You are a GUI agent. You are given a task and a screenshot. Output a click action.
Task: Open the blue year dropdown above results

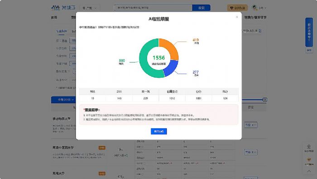point(66,100)
